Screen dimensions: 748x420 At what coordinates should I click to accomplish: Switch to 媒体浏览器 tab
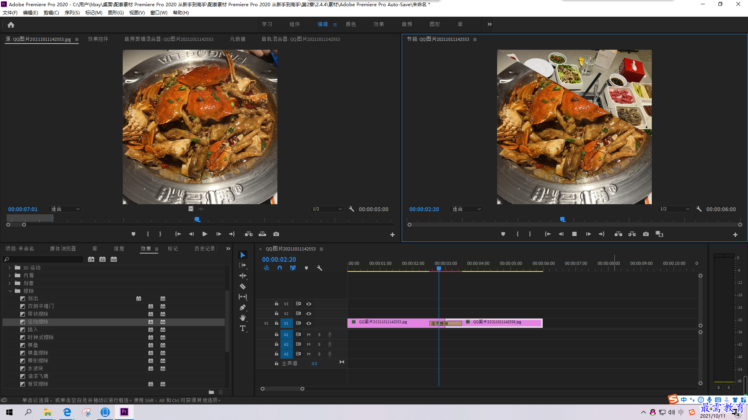[63, 248]
